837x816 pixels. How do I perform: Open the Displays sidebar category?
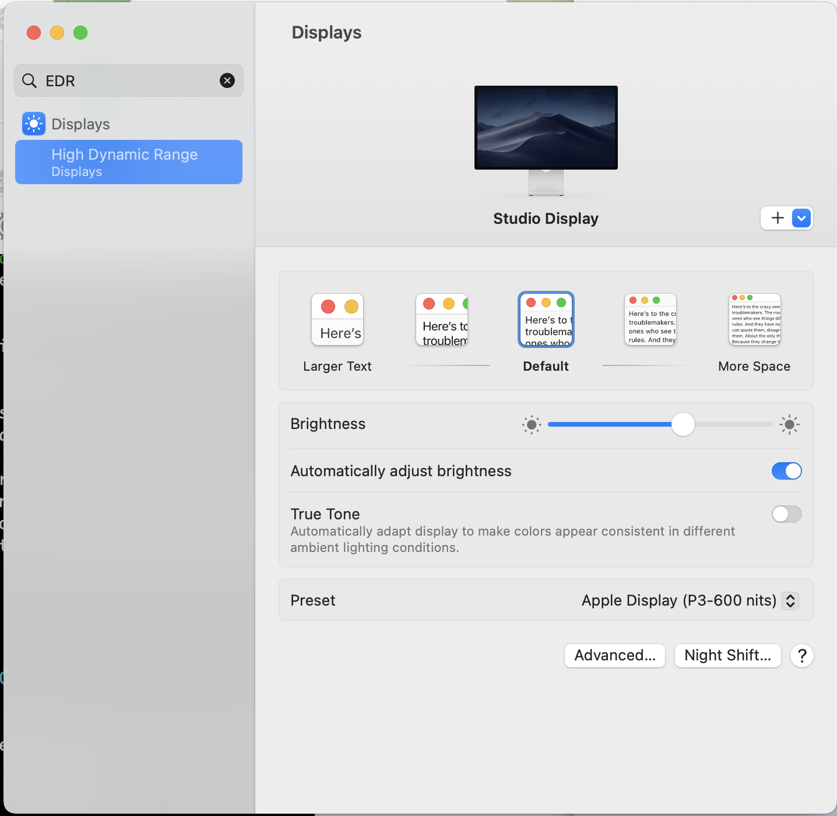[x=129, y=124]
